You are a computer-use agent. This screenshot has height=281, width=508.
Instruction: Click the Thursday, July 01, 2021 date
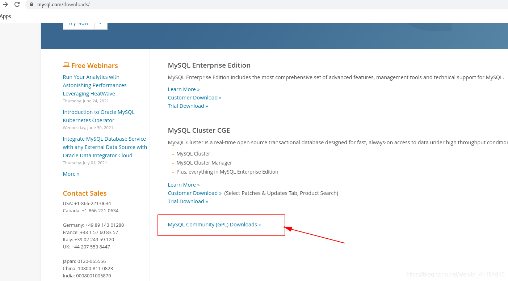(x=85, y=163)
